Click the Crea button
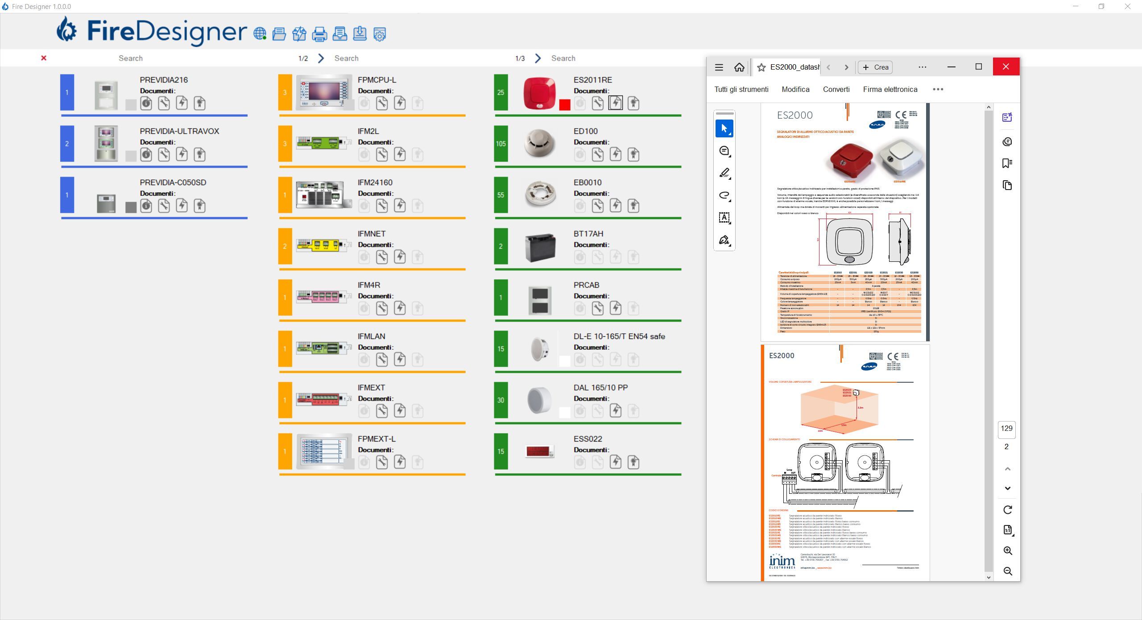The width and height of the screenshot is (1142, 620). tap(875, 67)
